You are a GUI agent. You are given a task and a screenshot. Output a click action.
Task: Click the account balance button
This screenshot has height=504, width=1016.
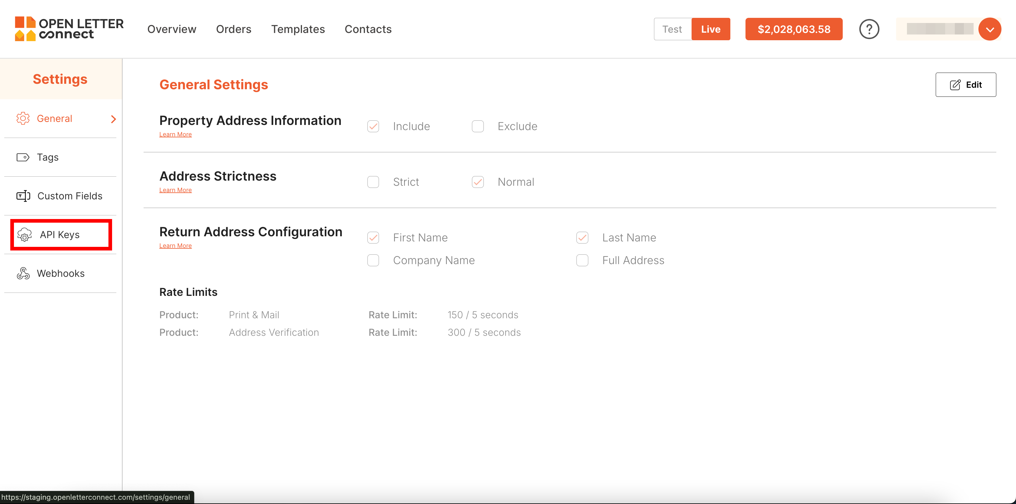tap(794, 30)
